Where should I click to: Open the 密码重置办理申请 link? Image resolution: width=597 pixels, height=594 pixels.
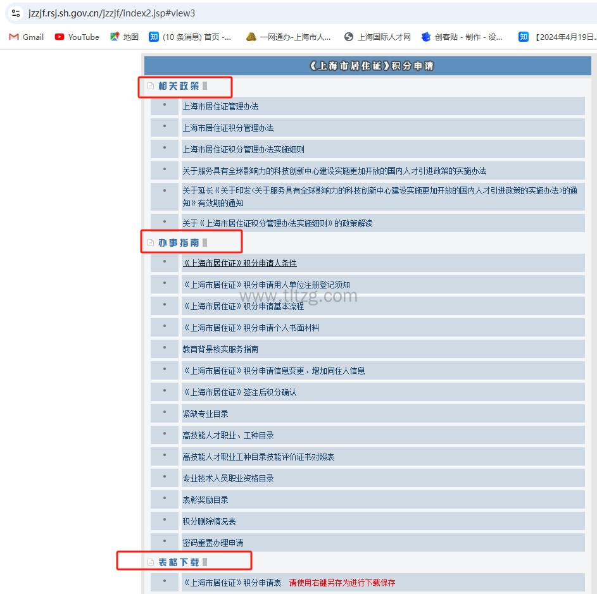click(213, 543)
